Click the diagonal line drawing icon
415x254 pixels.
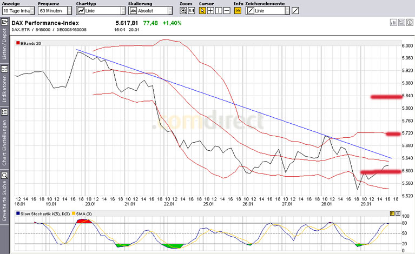295,11
